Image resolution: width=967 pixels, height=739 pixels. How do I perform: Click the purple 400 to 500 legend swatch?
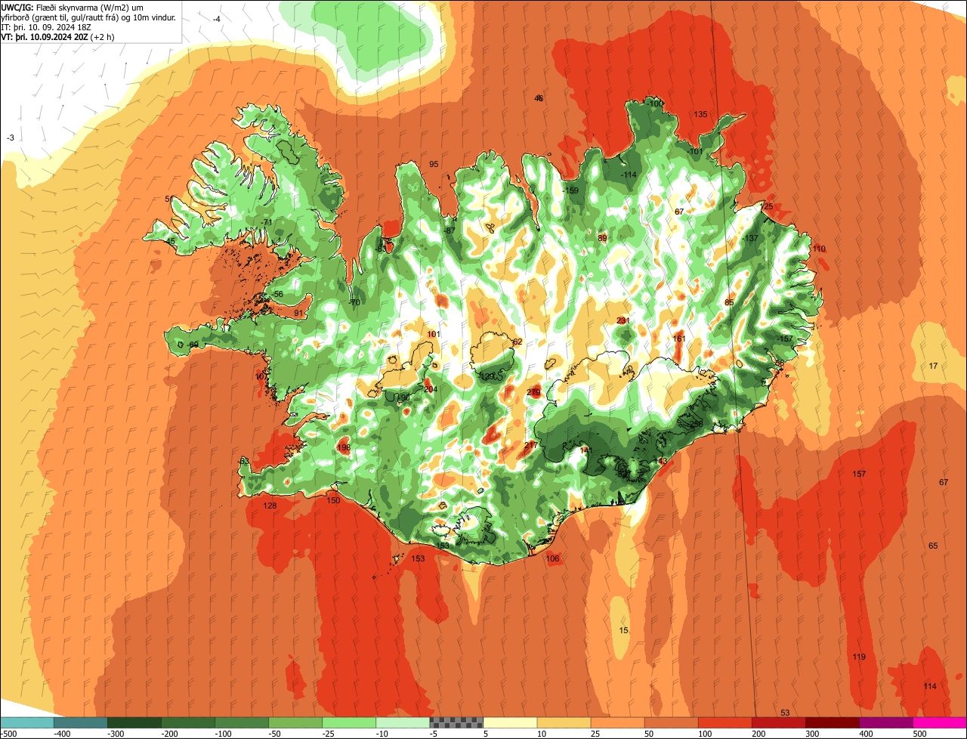tap(885, 722)
